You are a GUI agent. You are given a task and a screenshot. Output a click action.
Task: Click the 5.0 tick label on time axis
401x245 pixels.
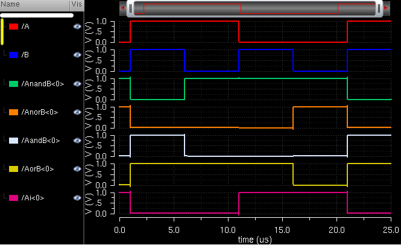pyautogui.click(x=174, y=230)
